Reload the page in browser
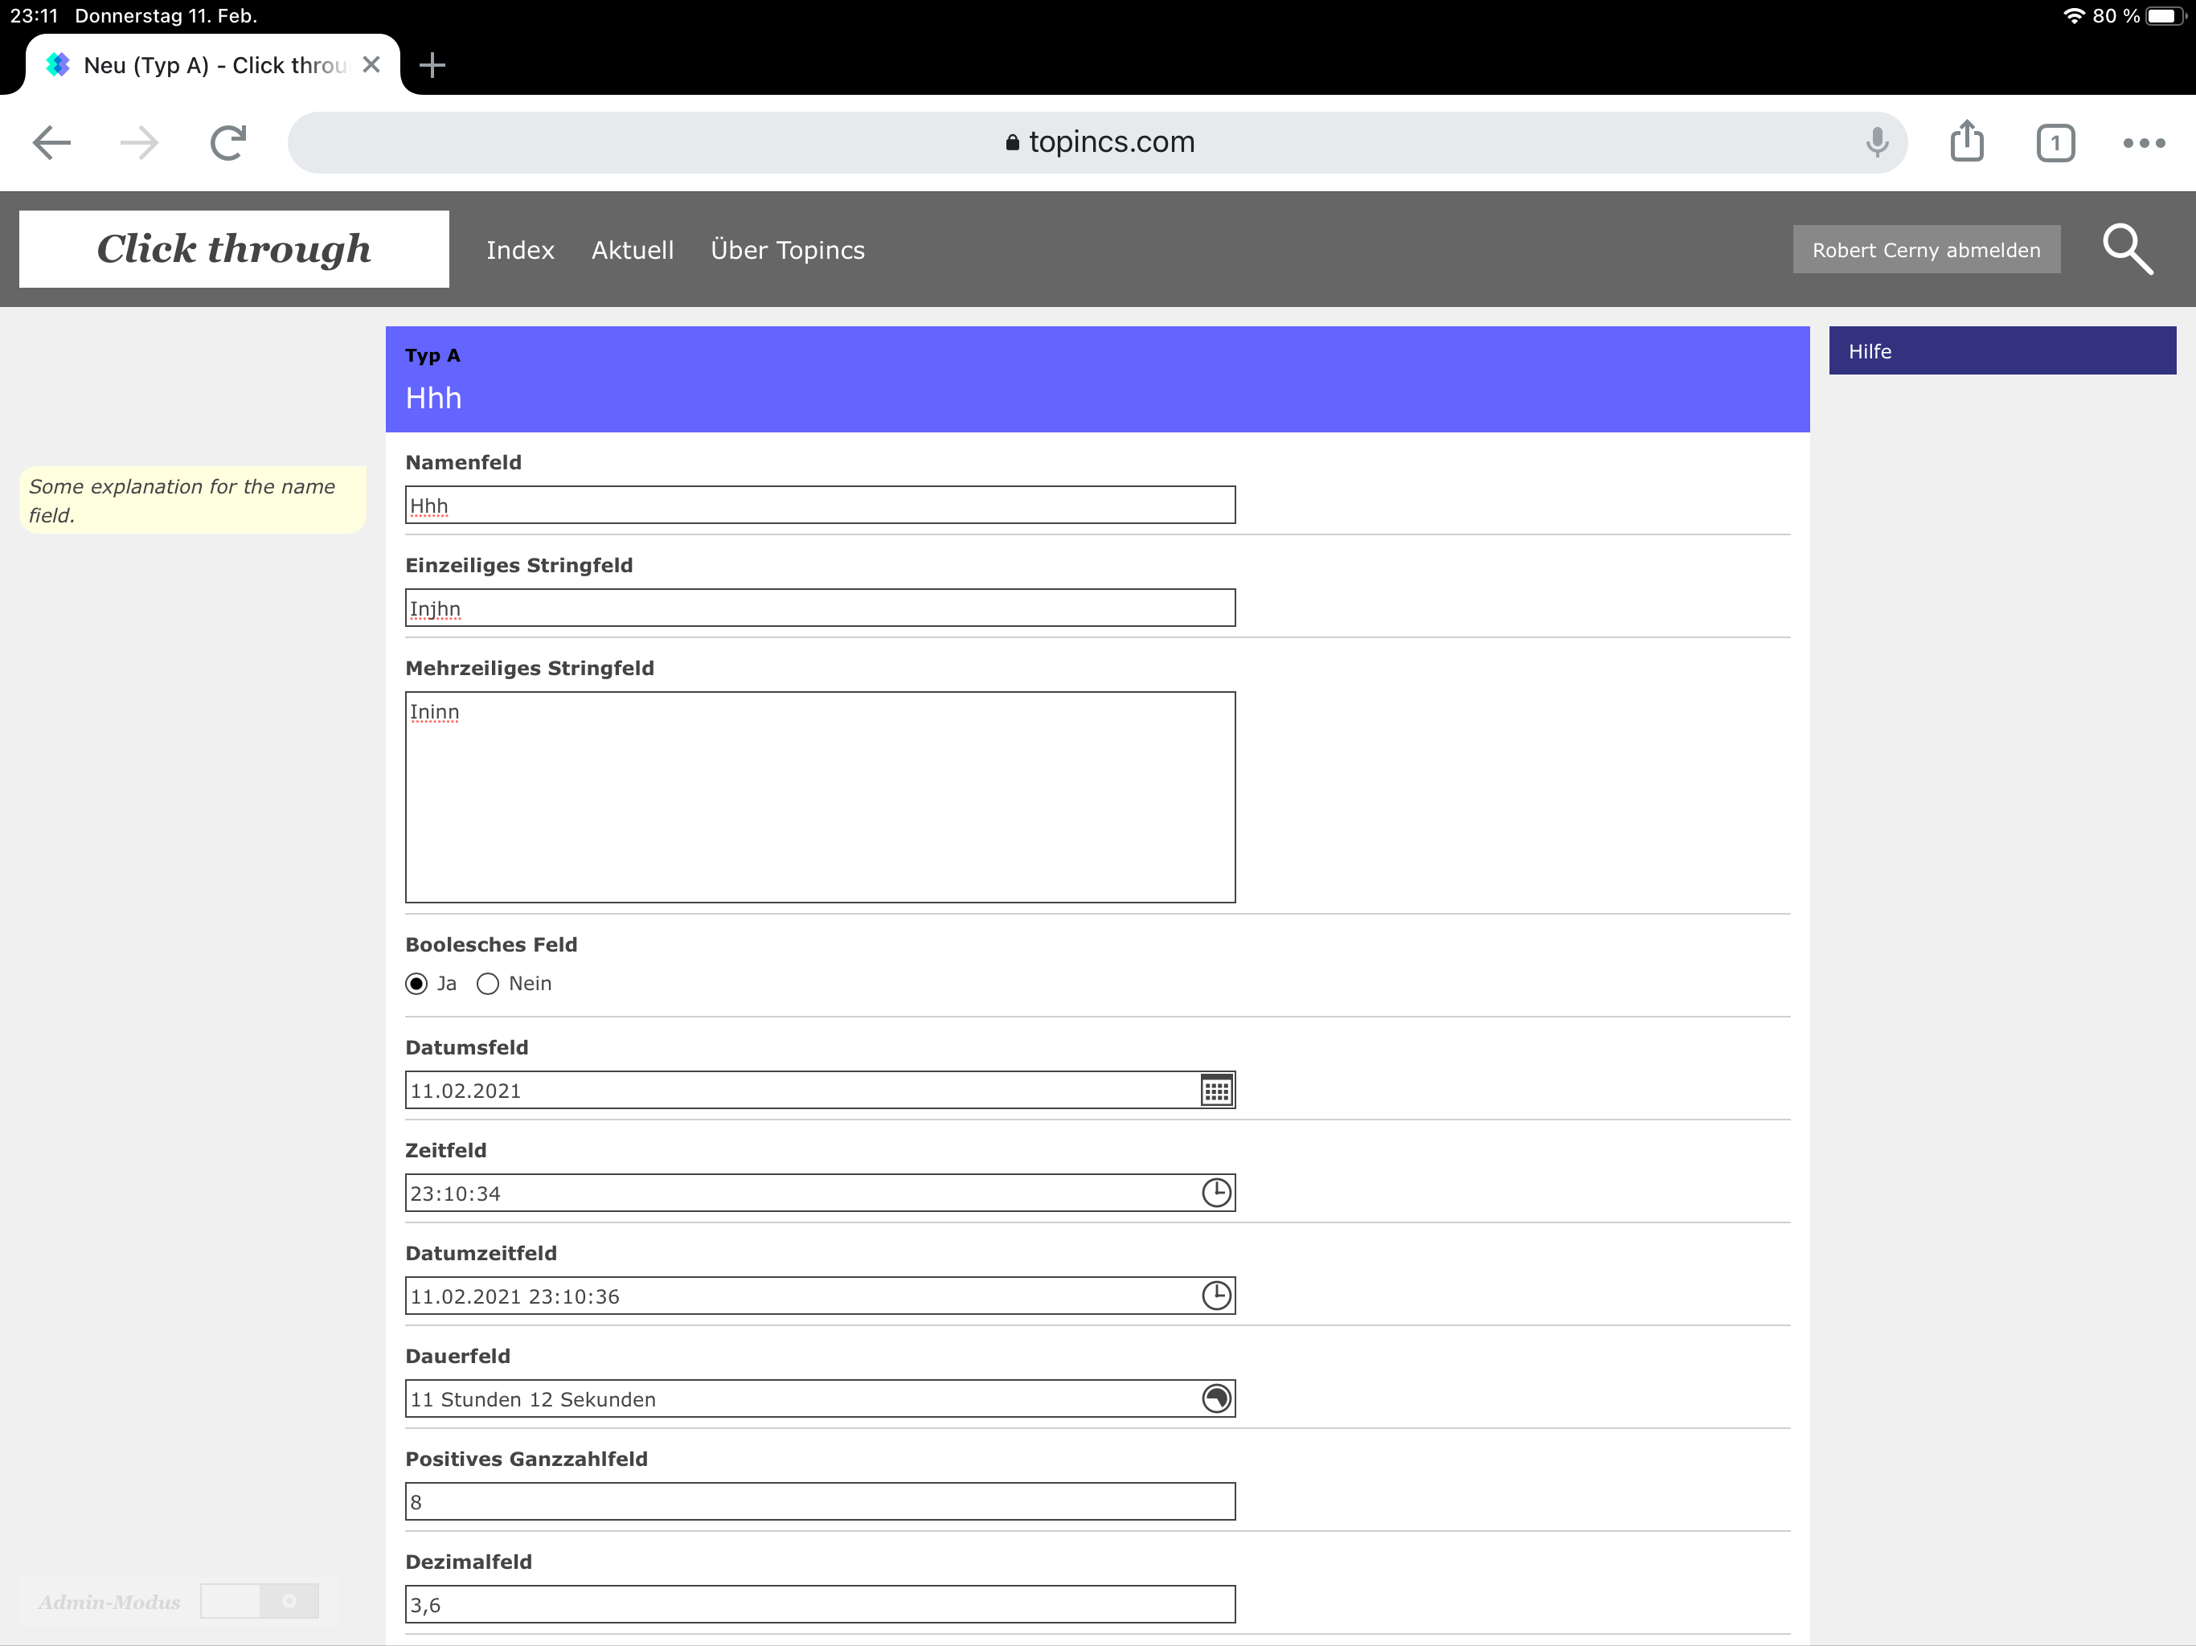 (228, 143)
